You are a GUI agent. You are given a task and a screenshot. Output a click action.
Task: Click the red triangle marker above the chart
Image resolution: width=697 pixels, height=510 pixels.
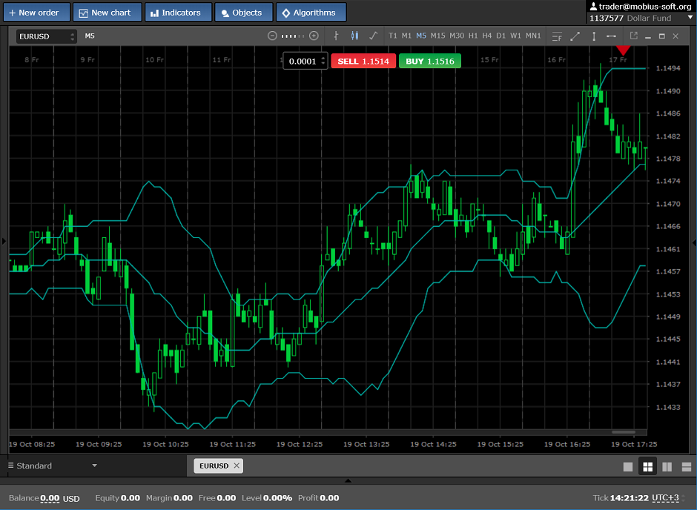tap(623, 50)
